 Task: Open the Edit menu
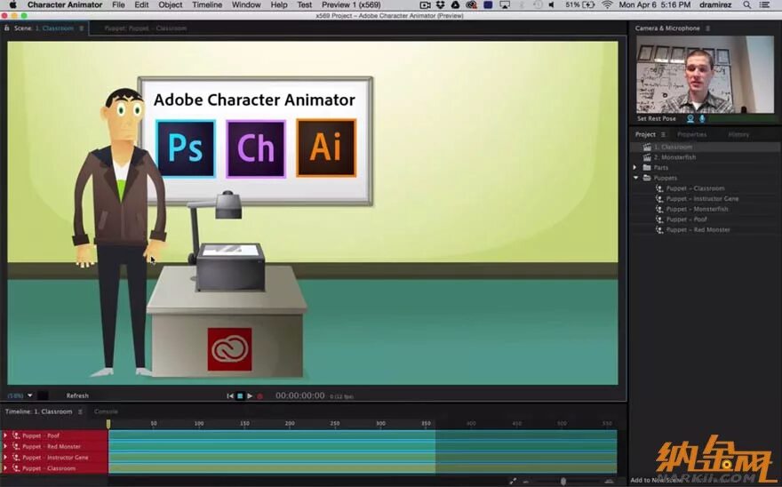point(141,5)
